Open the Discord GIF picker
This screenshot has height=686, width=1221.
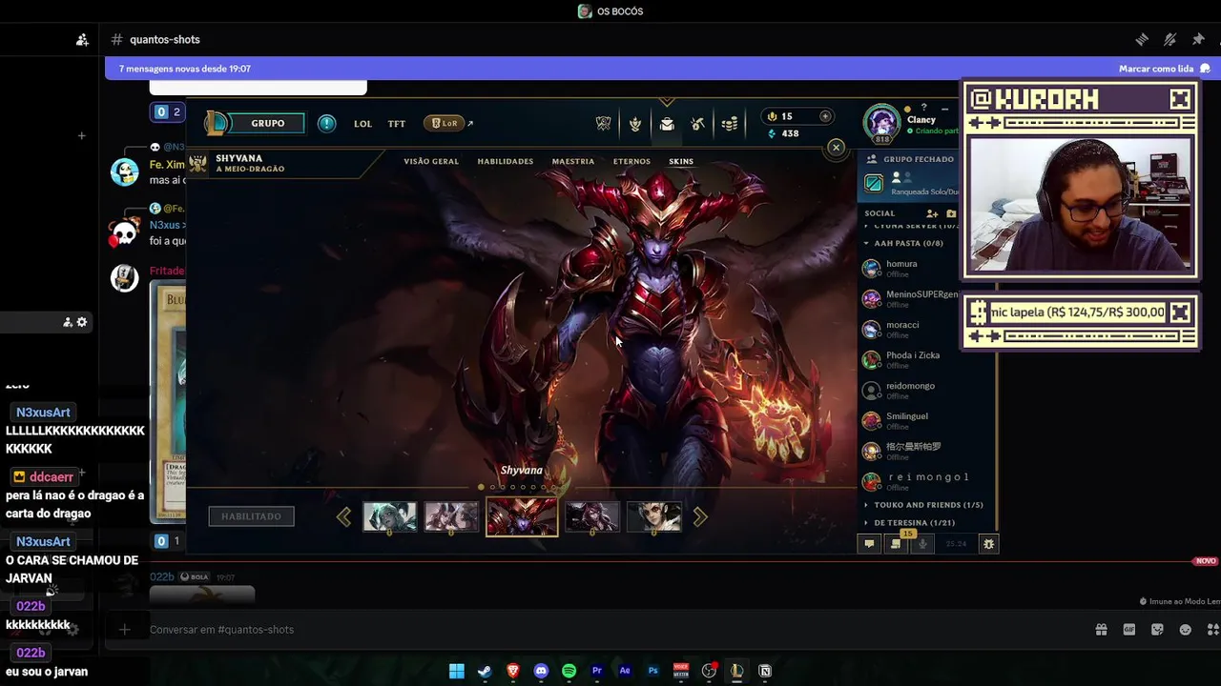click(x=1129, y=630)
